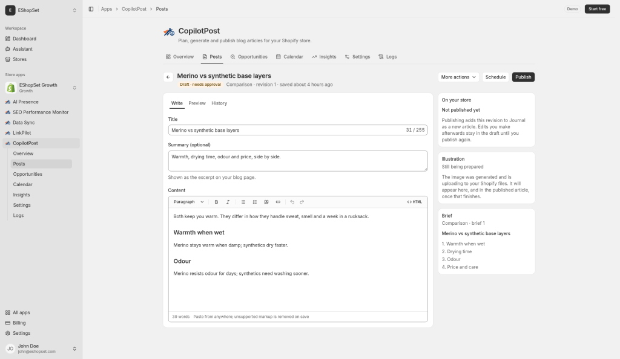Click into the Summary text area
This screenshot has height=359, width=620.
pos(298,161)
